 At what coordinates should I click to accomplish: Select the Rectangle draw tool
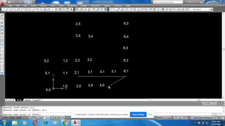click(18, 9)
